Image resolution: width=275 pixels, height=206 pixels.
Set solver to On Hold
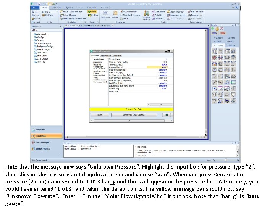[x=93, y=15]
